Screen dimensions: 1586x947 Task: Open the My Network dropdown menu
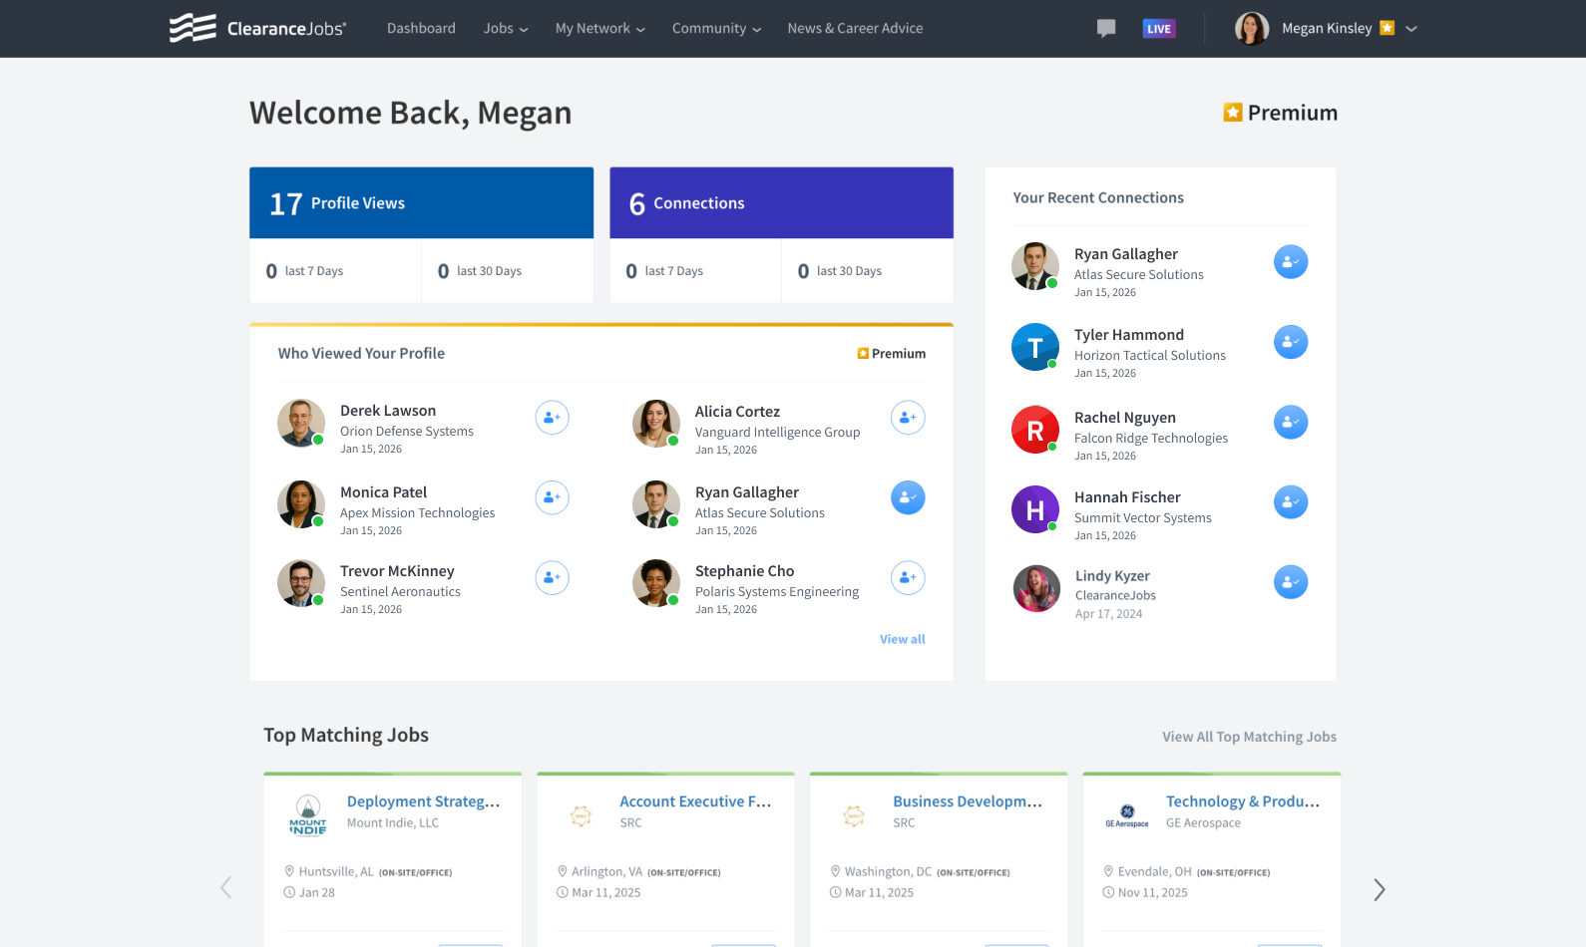(x=600, y=28)
